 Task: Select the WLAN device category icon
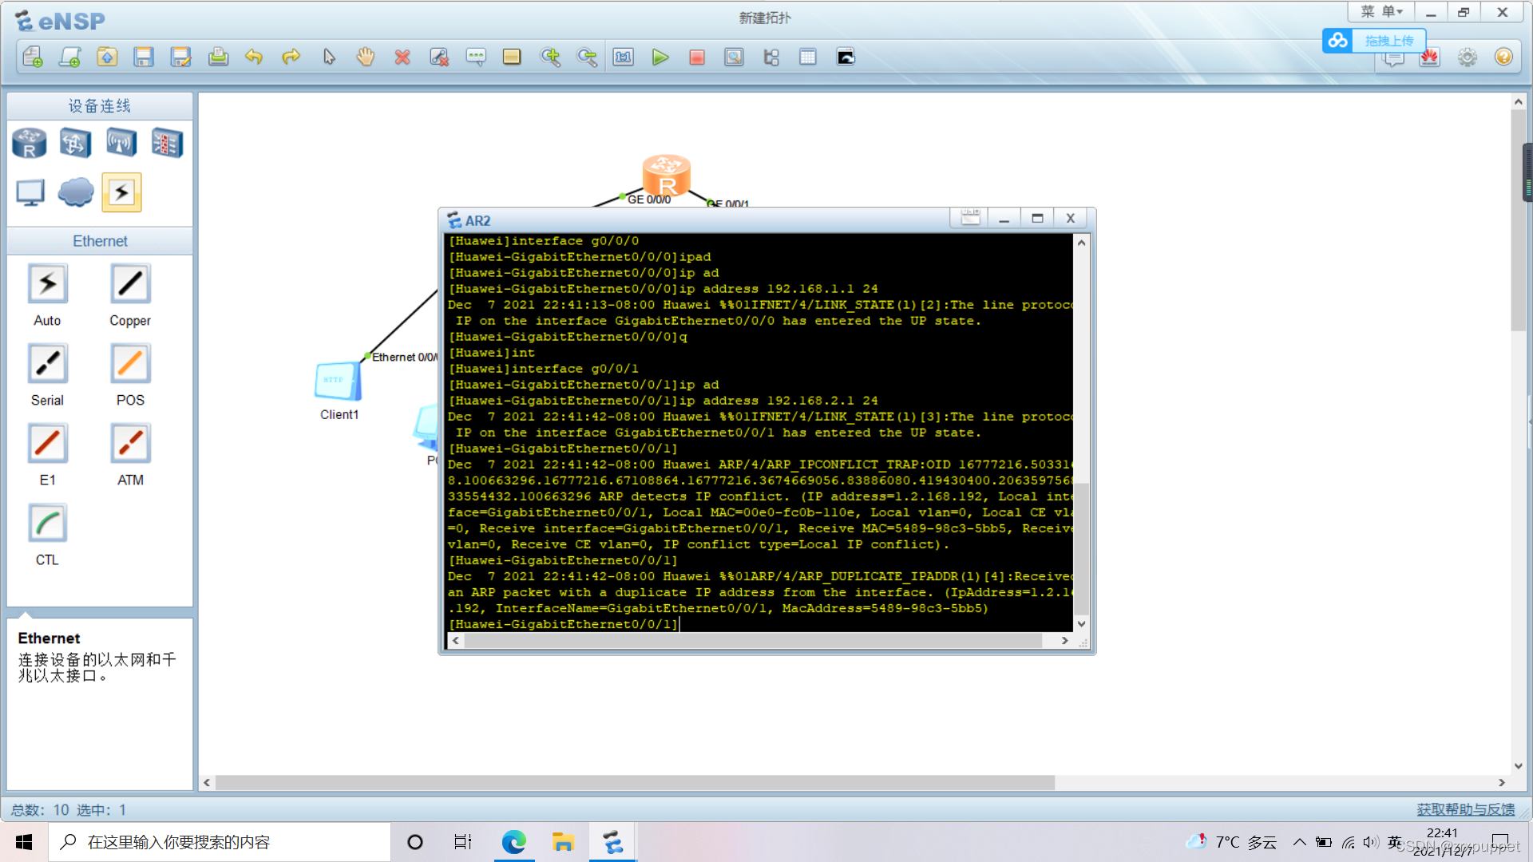[x=121, y=144]
